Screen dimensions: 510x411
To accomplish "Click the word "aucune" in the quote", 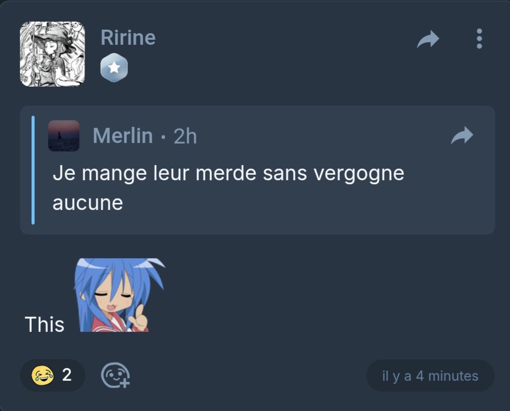I will point(88,202).
